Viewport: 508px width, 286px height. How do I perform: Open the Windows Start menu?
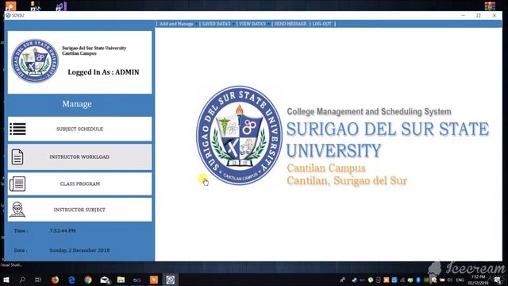(x=6, y=280)
